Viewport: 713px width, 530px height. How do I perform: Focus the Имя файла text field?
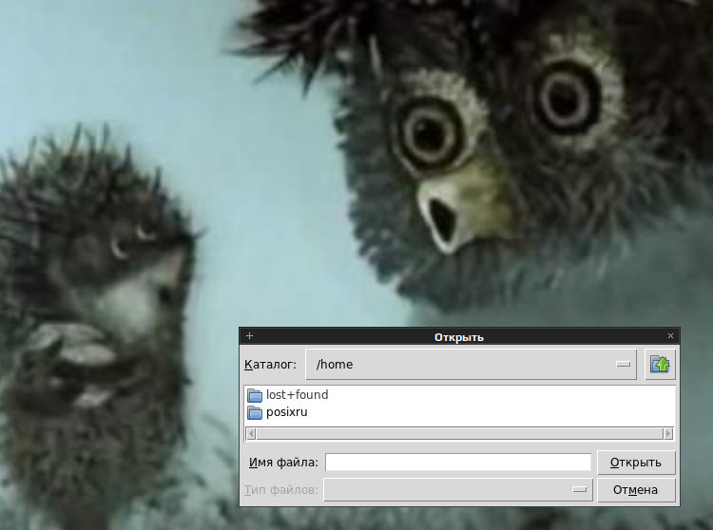pyautogui.click(x=458, y=463)
